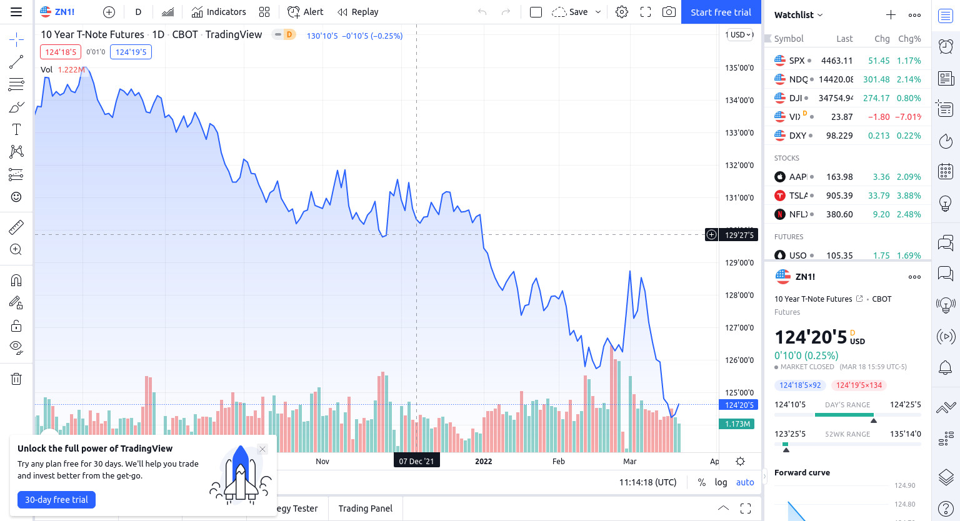Save the chart layout

click(570, 12)
